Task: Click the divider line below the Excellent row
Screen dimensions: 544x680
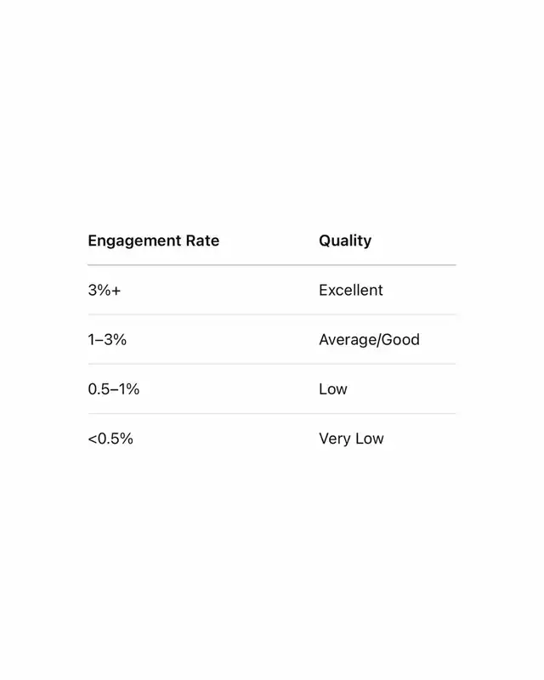Action: point(272,314)
